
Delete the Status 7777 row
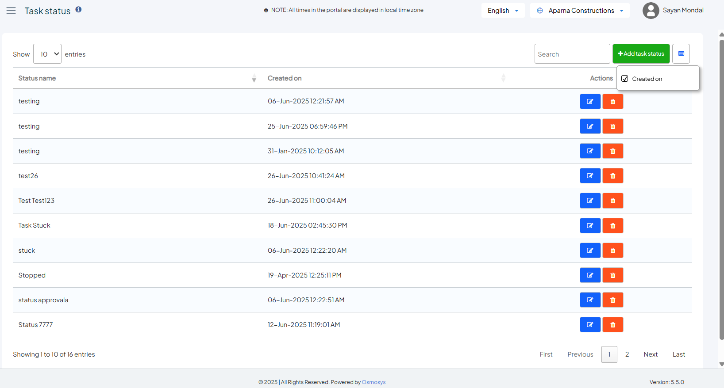pyautogui.click(x=612, y=325)
